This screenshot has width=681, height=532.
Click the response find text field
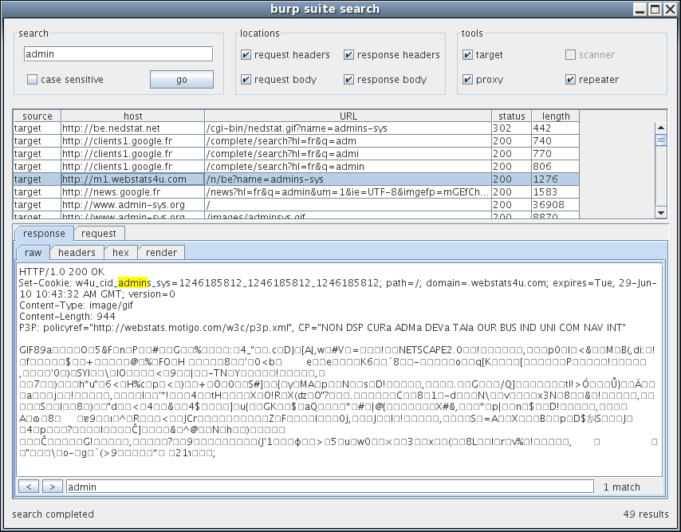click(330, 487)
